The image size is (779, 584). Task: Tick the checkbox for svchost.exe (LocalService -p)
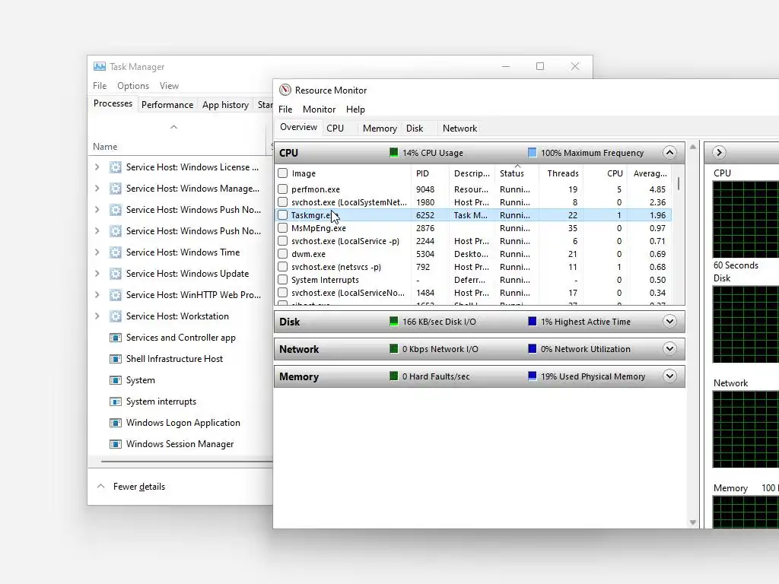(x=283, y=241)
